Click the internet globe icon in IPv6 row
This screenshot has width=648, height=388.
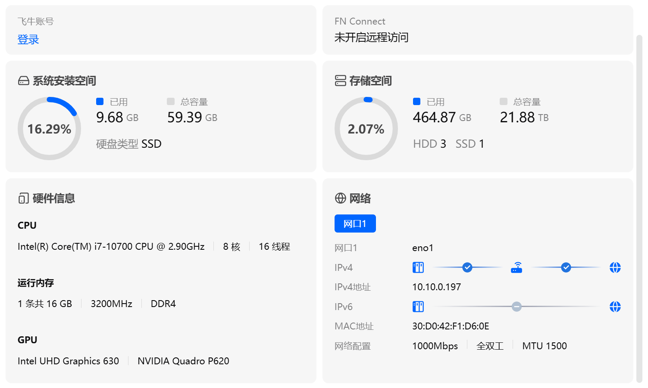[x=615, y=307]
